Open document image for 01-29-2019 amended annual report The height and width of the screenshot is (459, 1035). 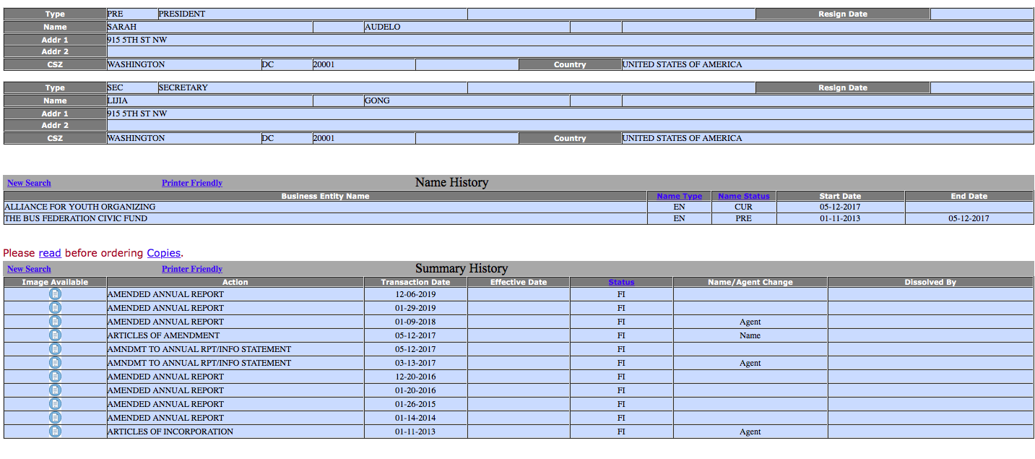coord(55,308)
